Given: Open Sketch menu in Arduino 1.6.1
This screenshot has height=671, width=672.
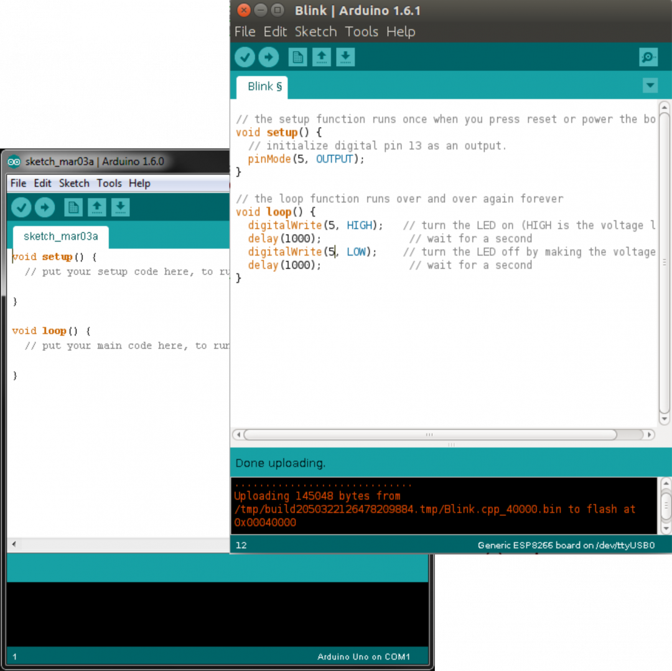Looking at the screenshot, I should point(315,32).
